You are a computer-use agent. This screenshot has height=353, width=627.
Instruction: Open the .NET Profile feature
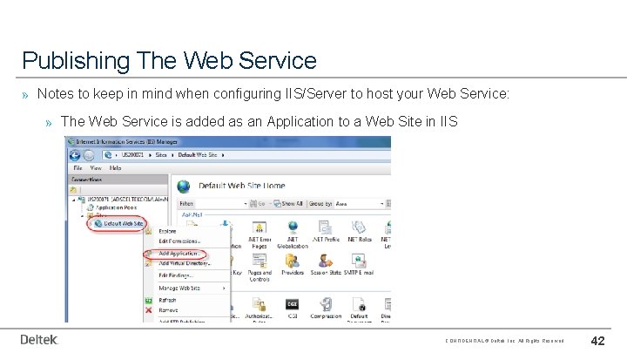[326, 232]
